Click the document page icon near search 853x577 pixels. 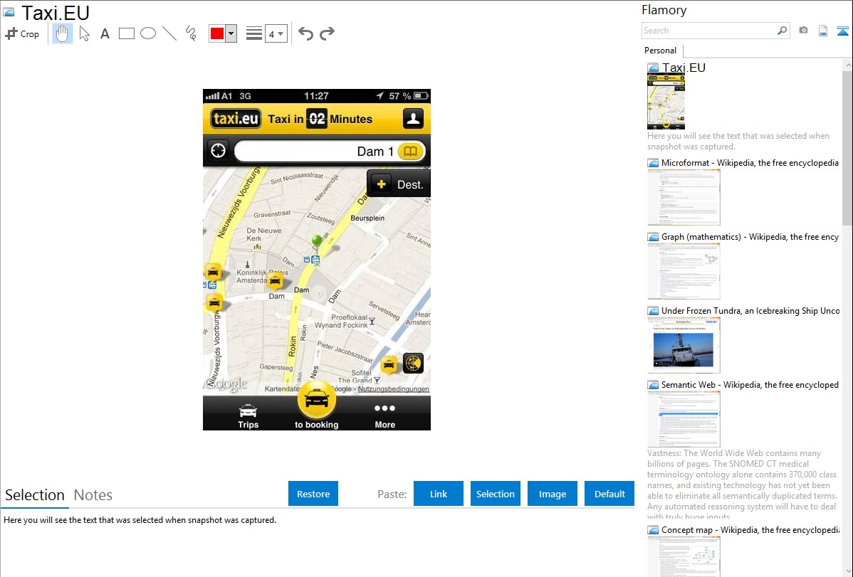click(823, 31)
